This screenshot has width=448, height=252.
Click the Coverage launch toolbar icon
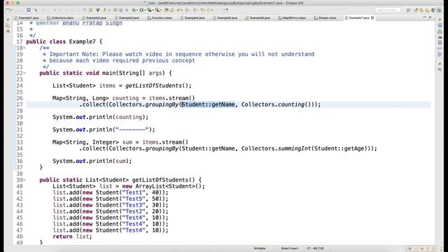(x=149, y=10)
